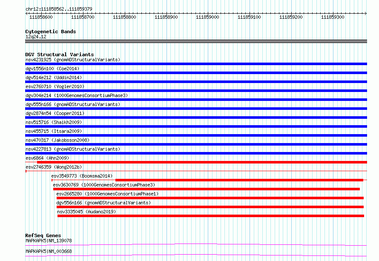379x261 pixels.
Task: Click esv2665280 (1000GenomesConsortiumPhase1) label
Action: [107, 194]
